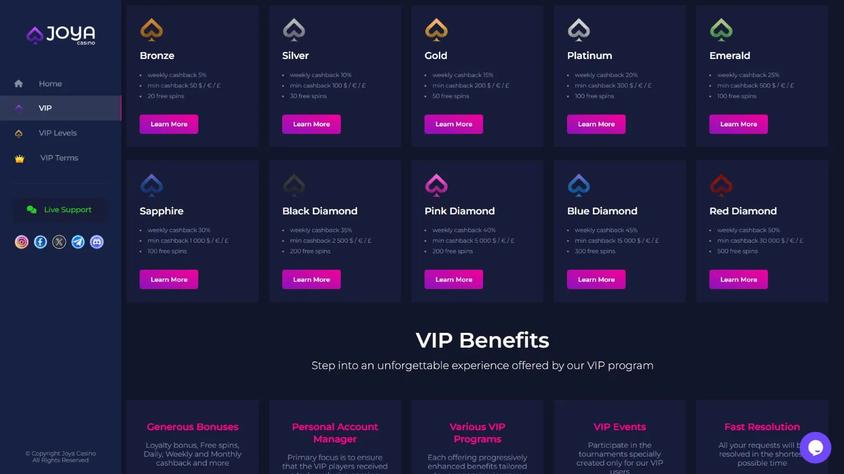
Task: Click the Live Support button
Action: [60, 210]
